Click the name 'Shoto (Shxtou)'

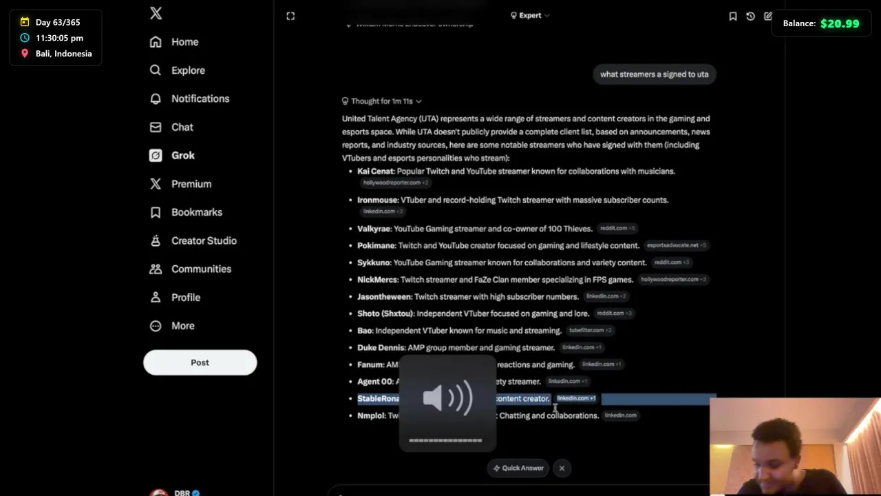click(385, 313)
